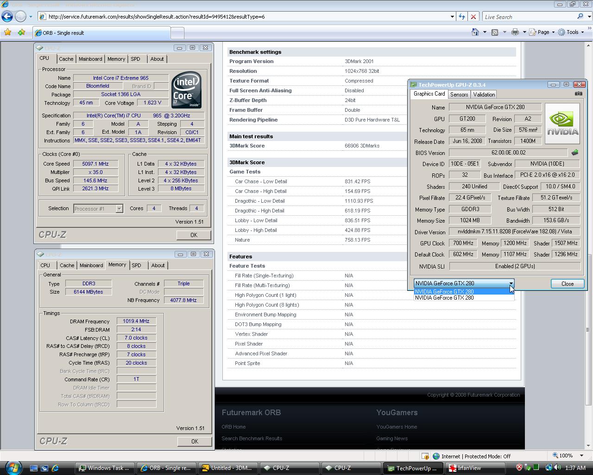Collapse the GPU-Z graphics card selector dropdown
593x475 pixels.
[511, 283]
